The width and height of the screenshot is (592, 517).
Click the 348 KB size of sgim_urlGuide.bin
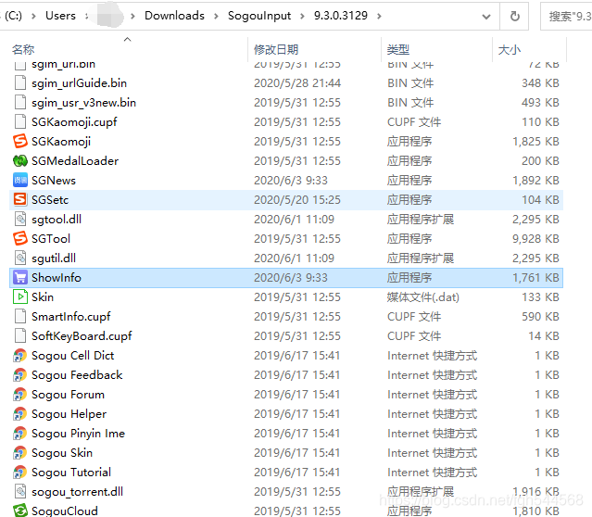point(540,82)
